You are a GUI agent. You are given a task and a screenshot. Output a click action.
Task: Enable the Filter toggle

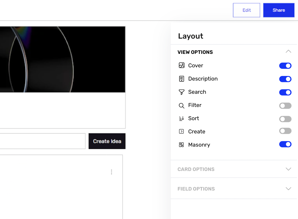[285, 106]
